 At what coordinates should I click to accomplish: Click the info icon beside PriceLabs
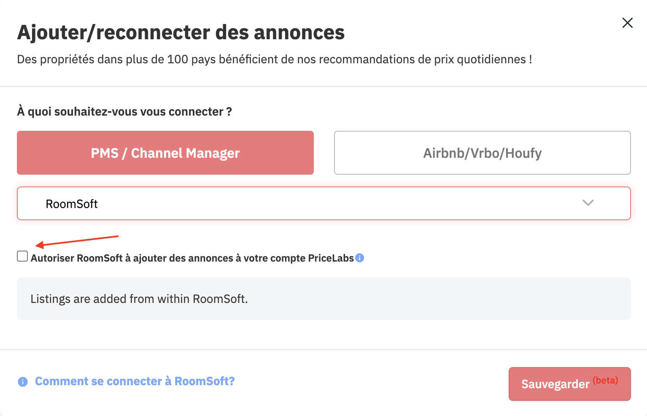360,258
